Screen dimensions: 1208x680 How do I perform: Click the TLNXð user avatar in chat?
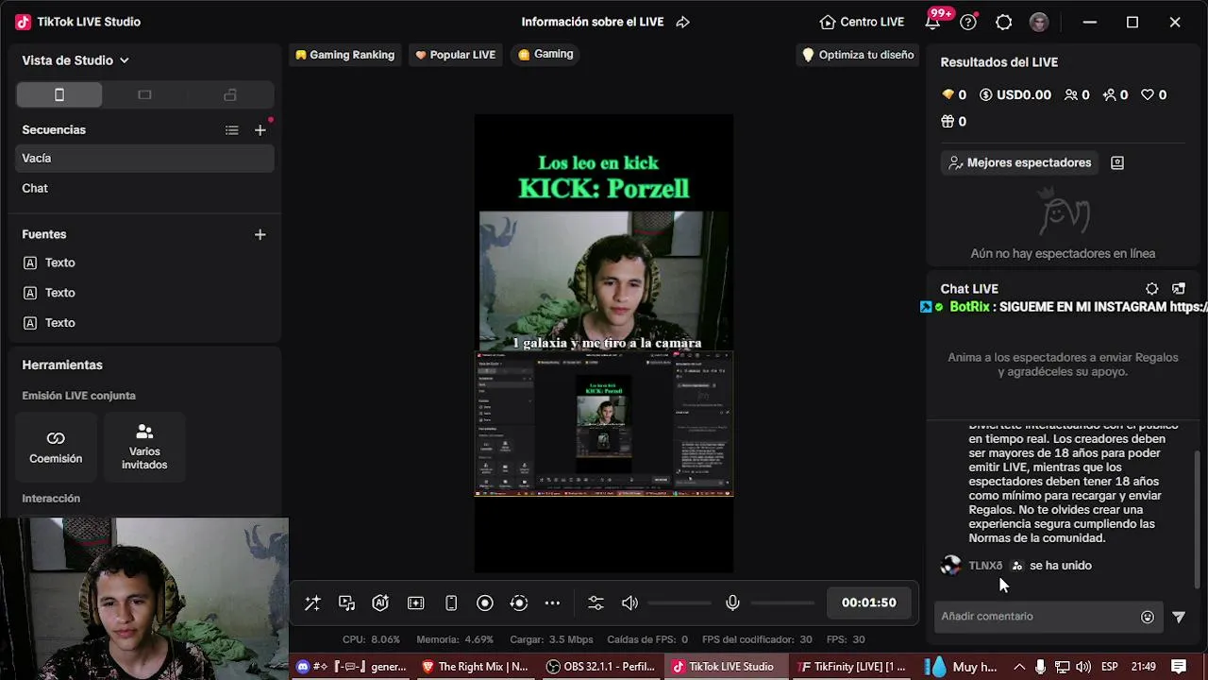(x=951, y=566)
